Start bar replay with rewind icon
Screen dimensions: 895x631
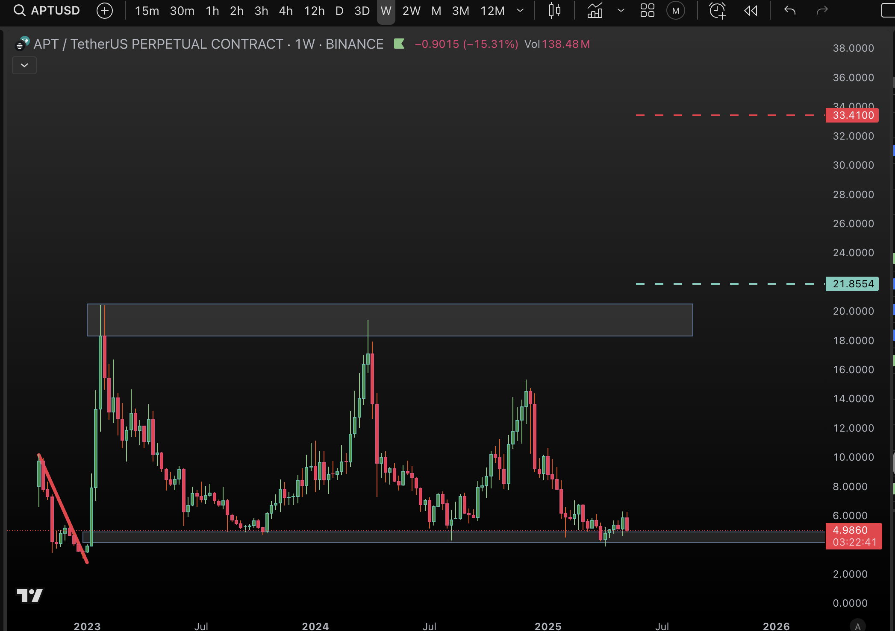[751, 11]
